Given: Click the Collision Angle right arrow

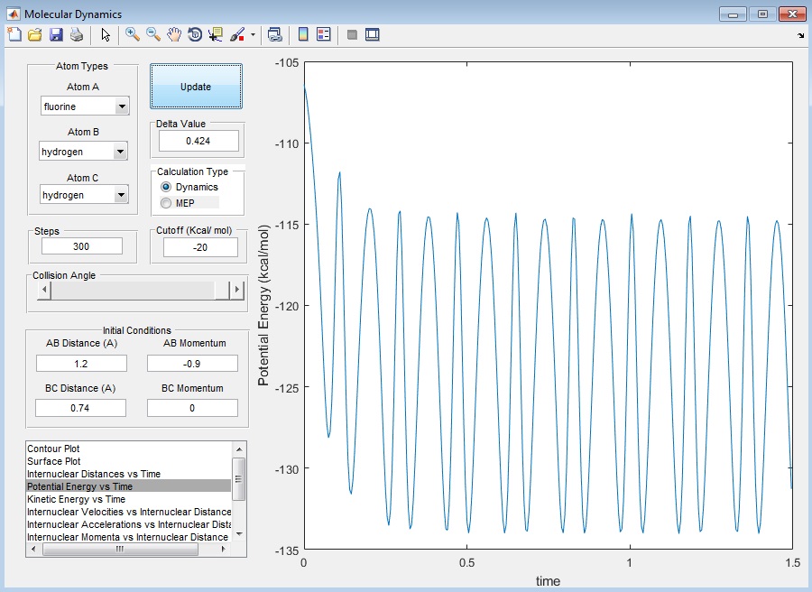Looking at the screenshot, I should click(236, 290).
